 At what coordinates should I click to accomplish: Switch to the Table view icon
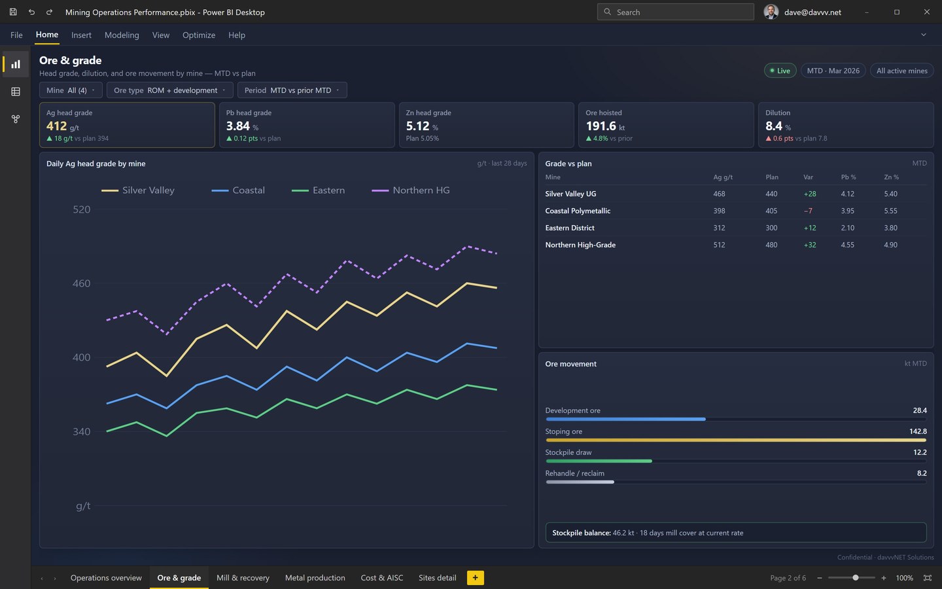point(16,92)
